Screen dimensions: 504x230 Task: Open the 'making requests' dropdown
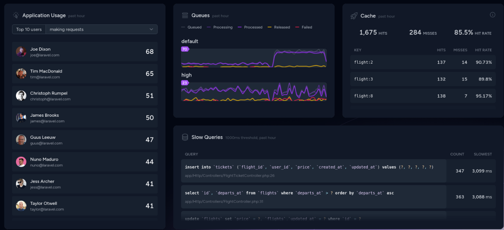click(x=97, y=29)
